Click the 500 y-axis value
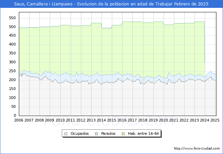The image size is (223, 154). (12, 27)
